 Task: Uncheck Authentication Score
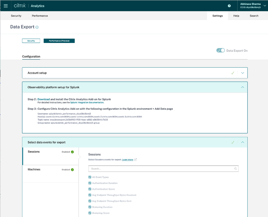90,189
